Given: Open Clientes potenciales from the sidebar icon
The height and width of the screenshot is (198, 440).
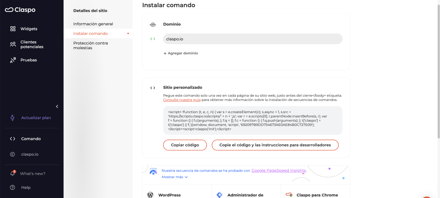Looking at the screenshot, I should [13, 44].
